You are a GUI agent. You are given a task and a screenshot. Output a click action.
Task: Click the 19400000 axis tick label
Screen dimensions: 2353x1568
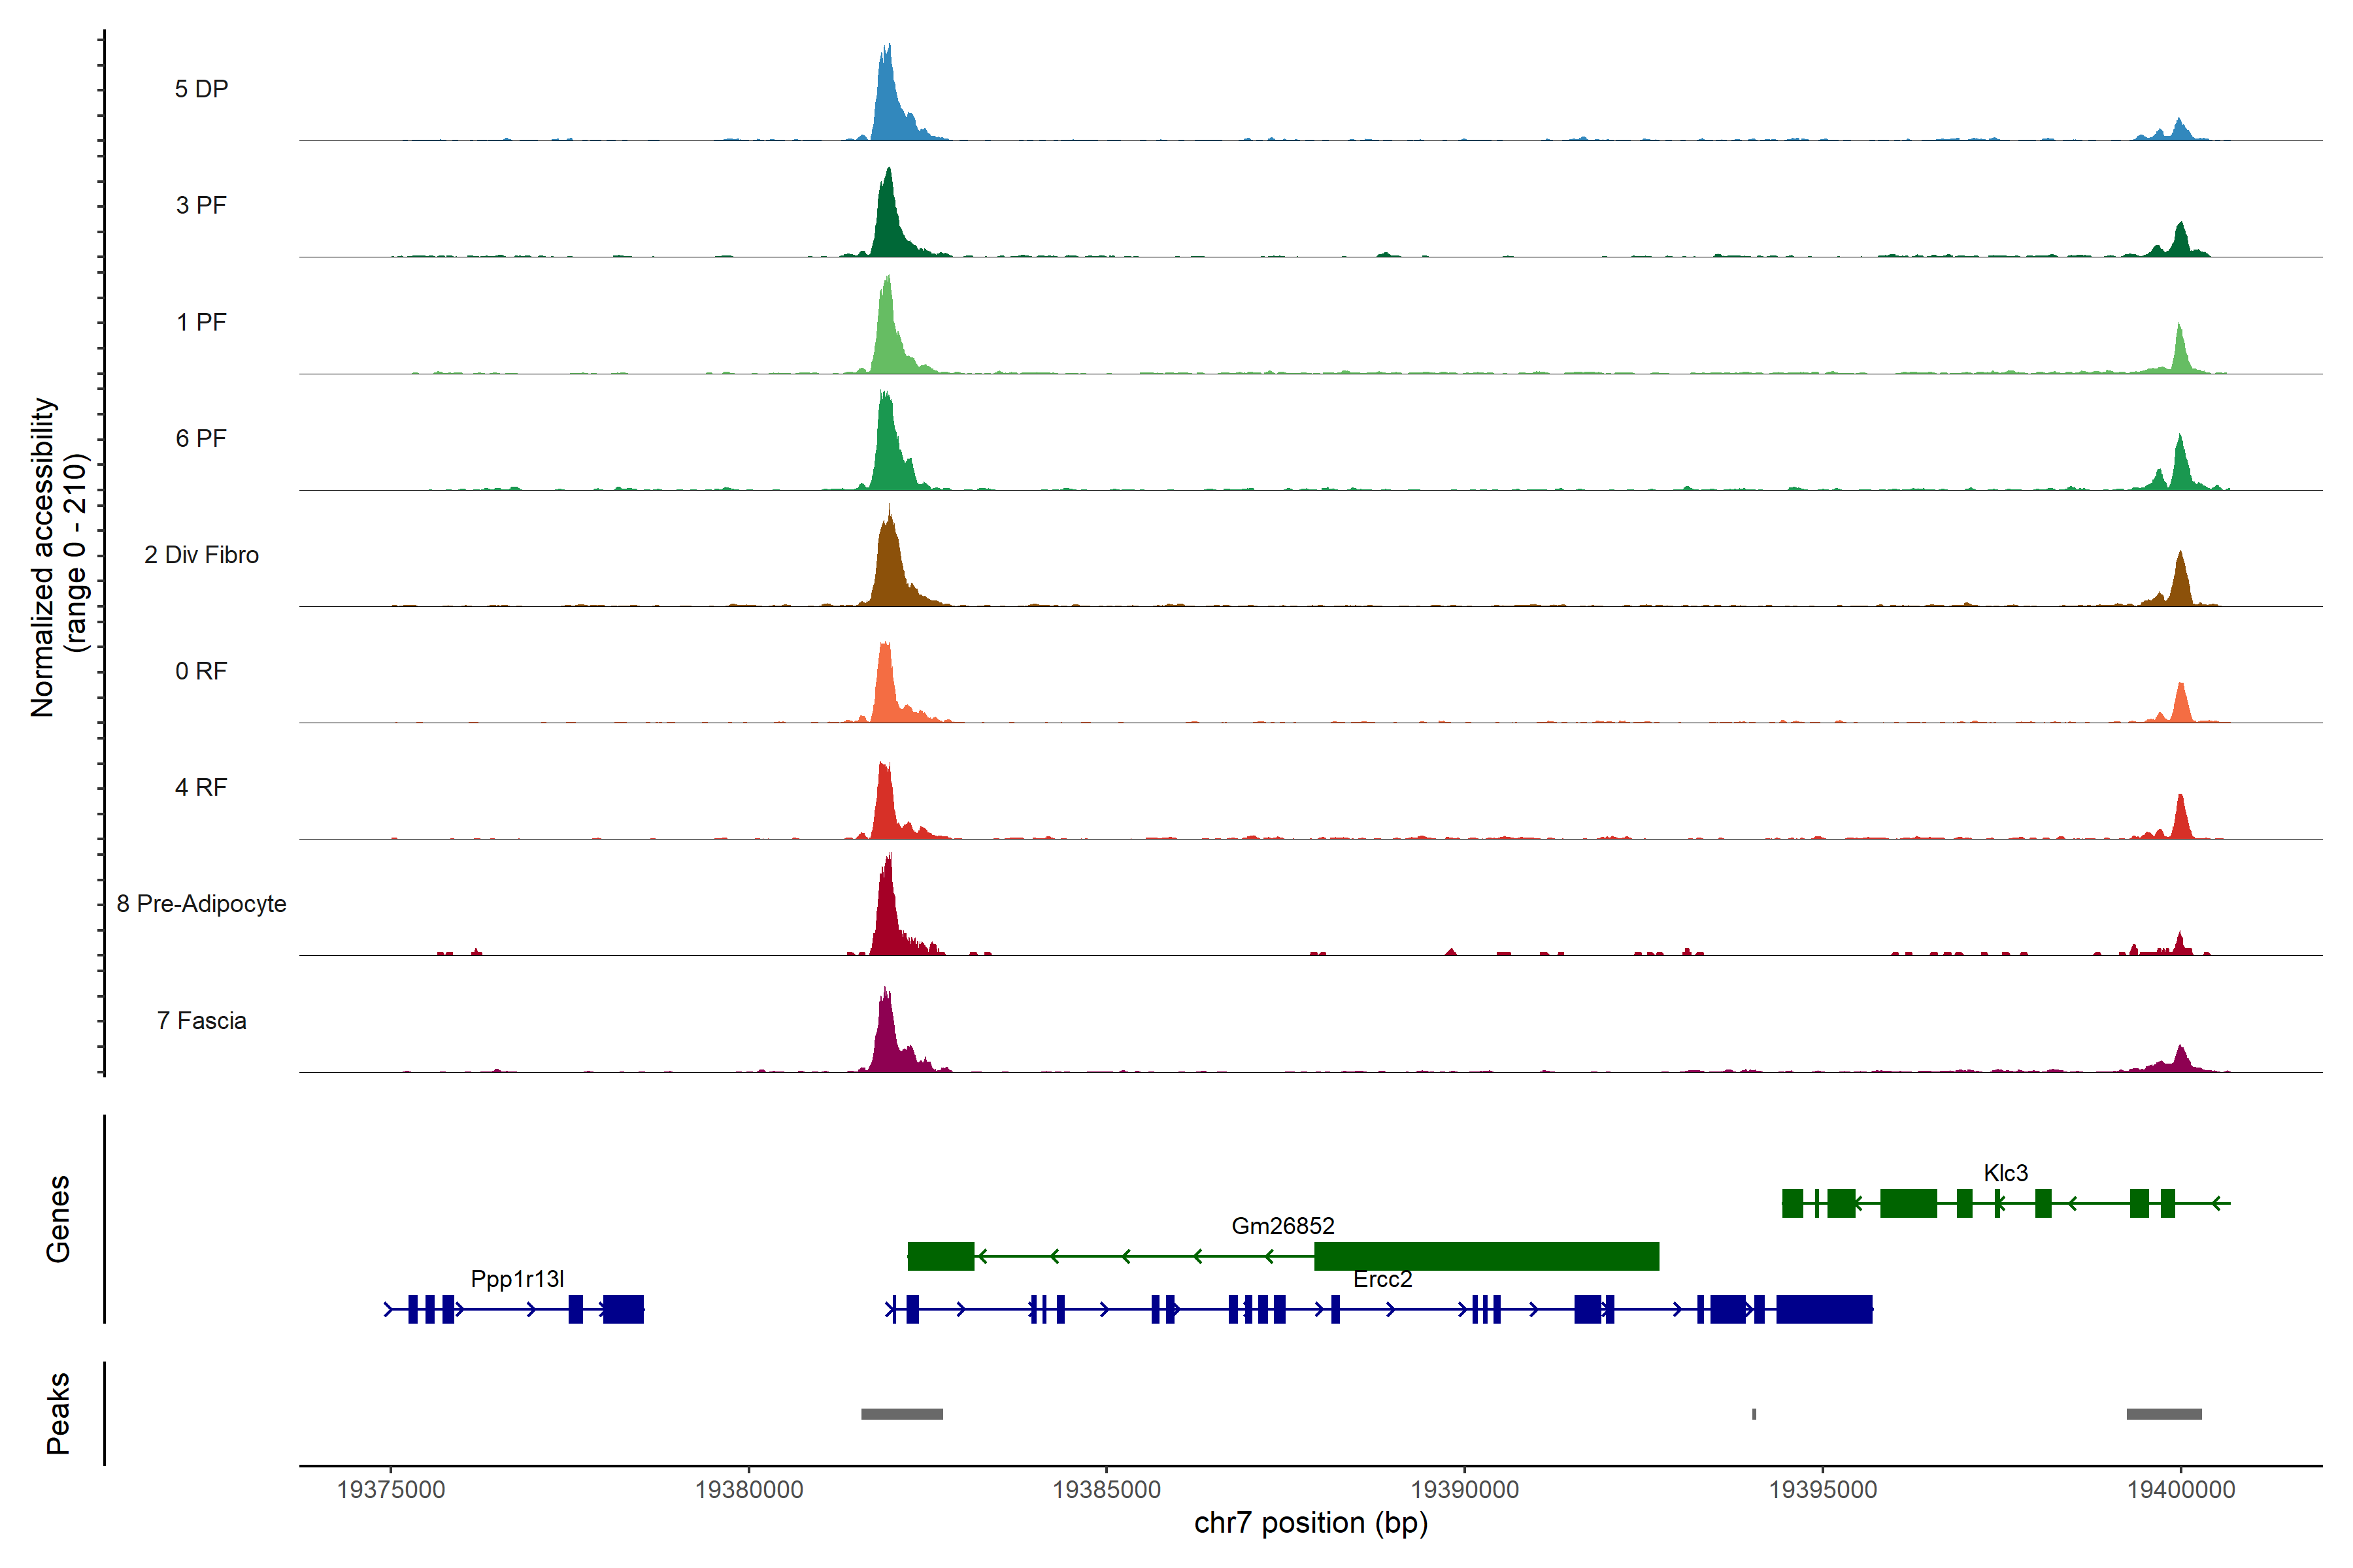2181,1490
